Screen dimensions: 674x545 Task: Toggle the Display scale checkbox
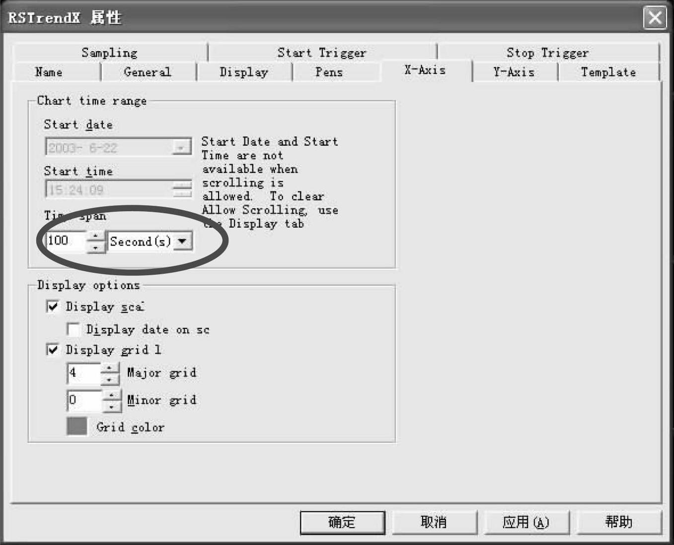point(53,306)
